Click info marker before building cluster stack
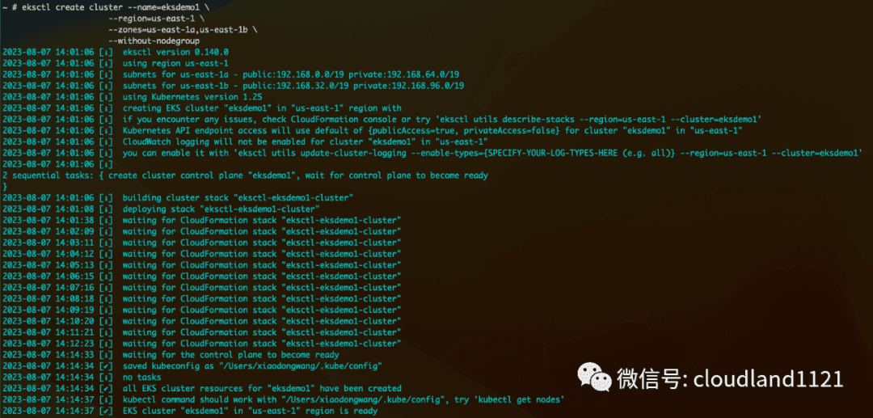873x418 pixels. click(x=105, y=197)
